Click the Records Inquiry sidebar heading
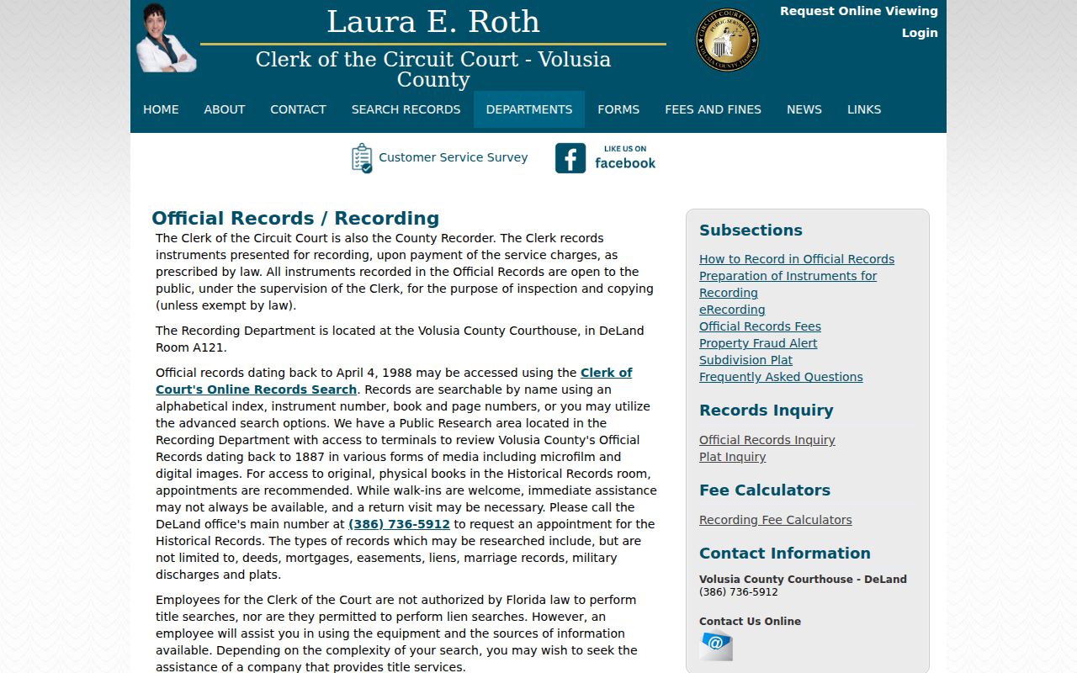This screenshot has height=673, width=1077. point(767,411)
